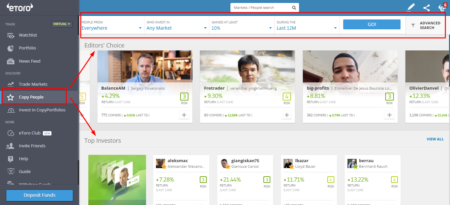Click BalanceAM cover photo
This screenshot has width=450, height=205.
coord(145,66)
